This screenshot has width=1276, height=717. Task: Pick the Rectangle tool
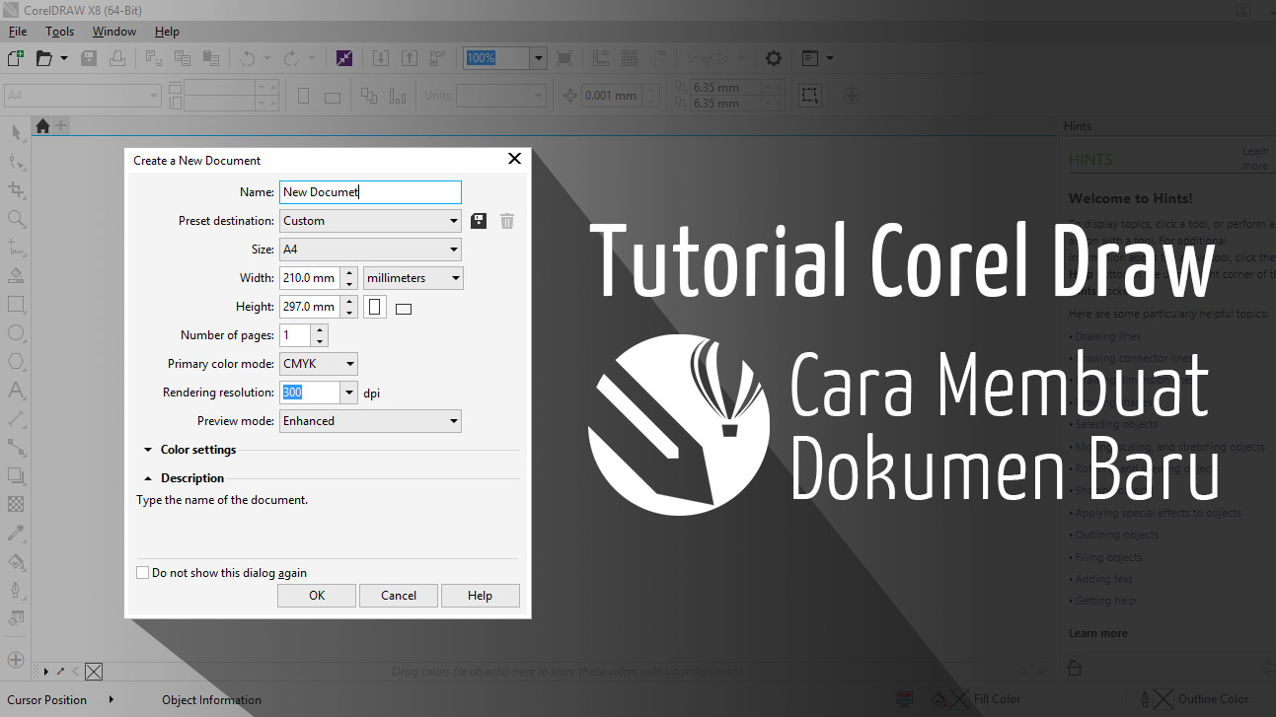[x=16, y=304]
